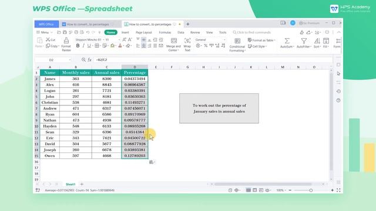Open the Cell Style dropdown
376x211 pixels.
257,46
